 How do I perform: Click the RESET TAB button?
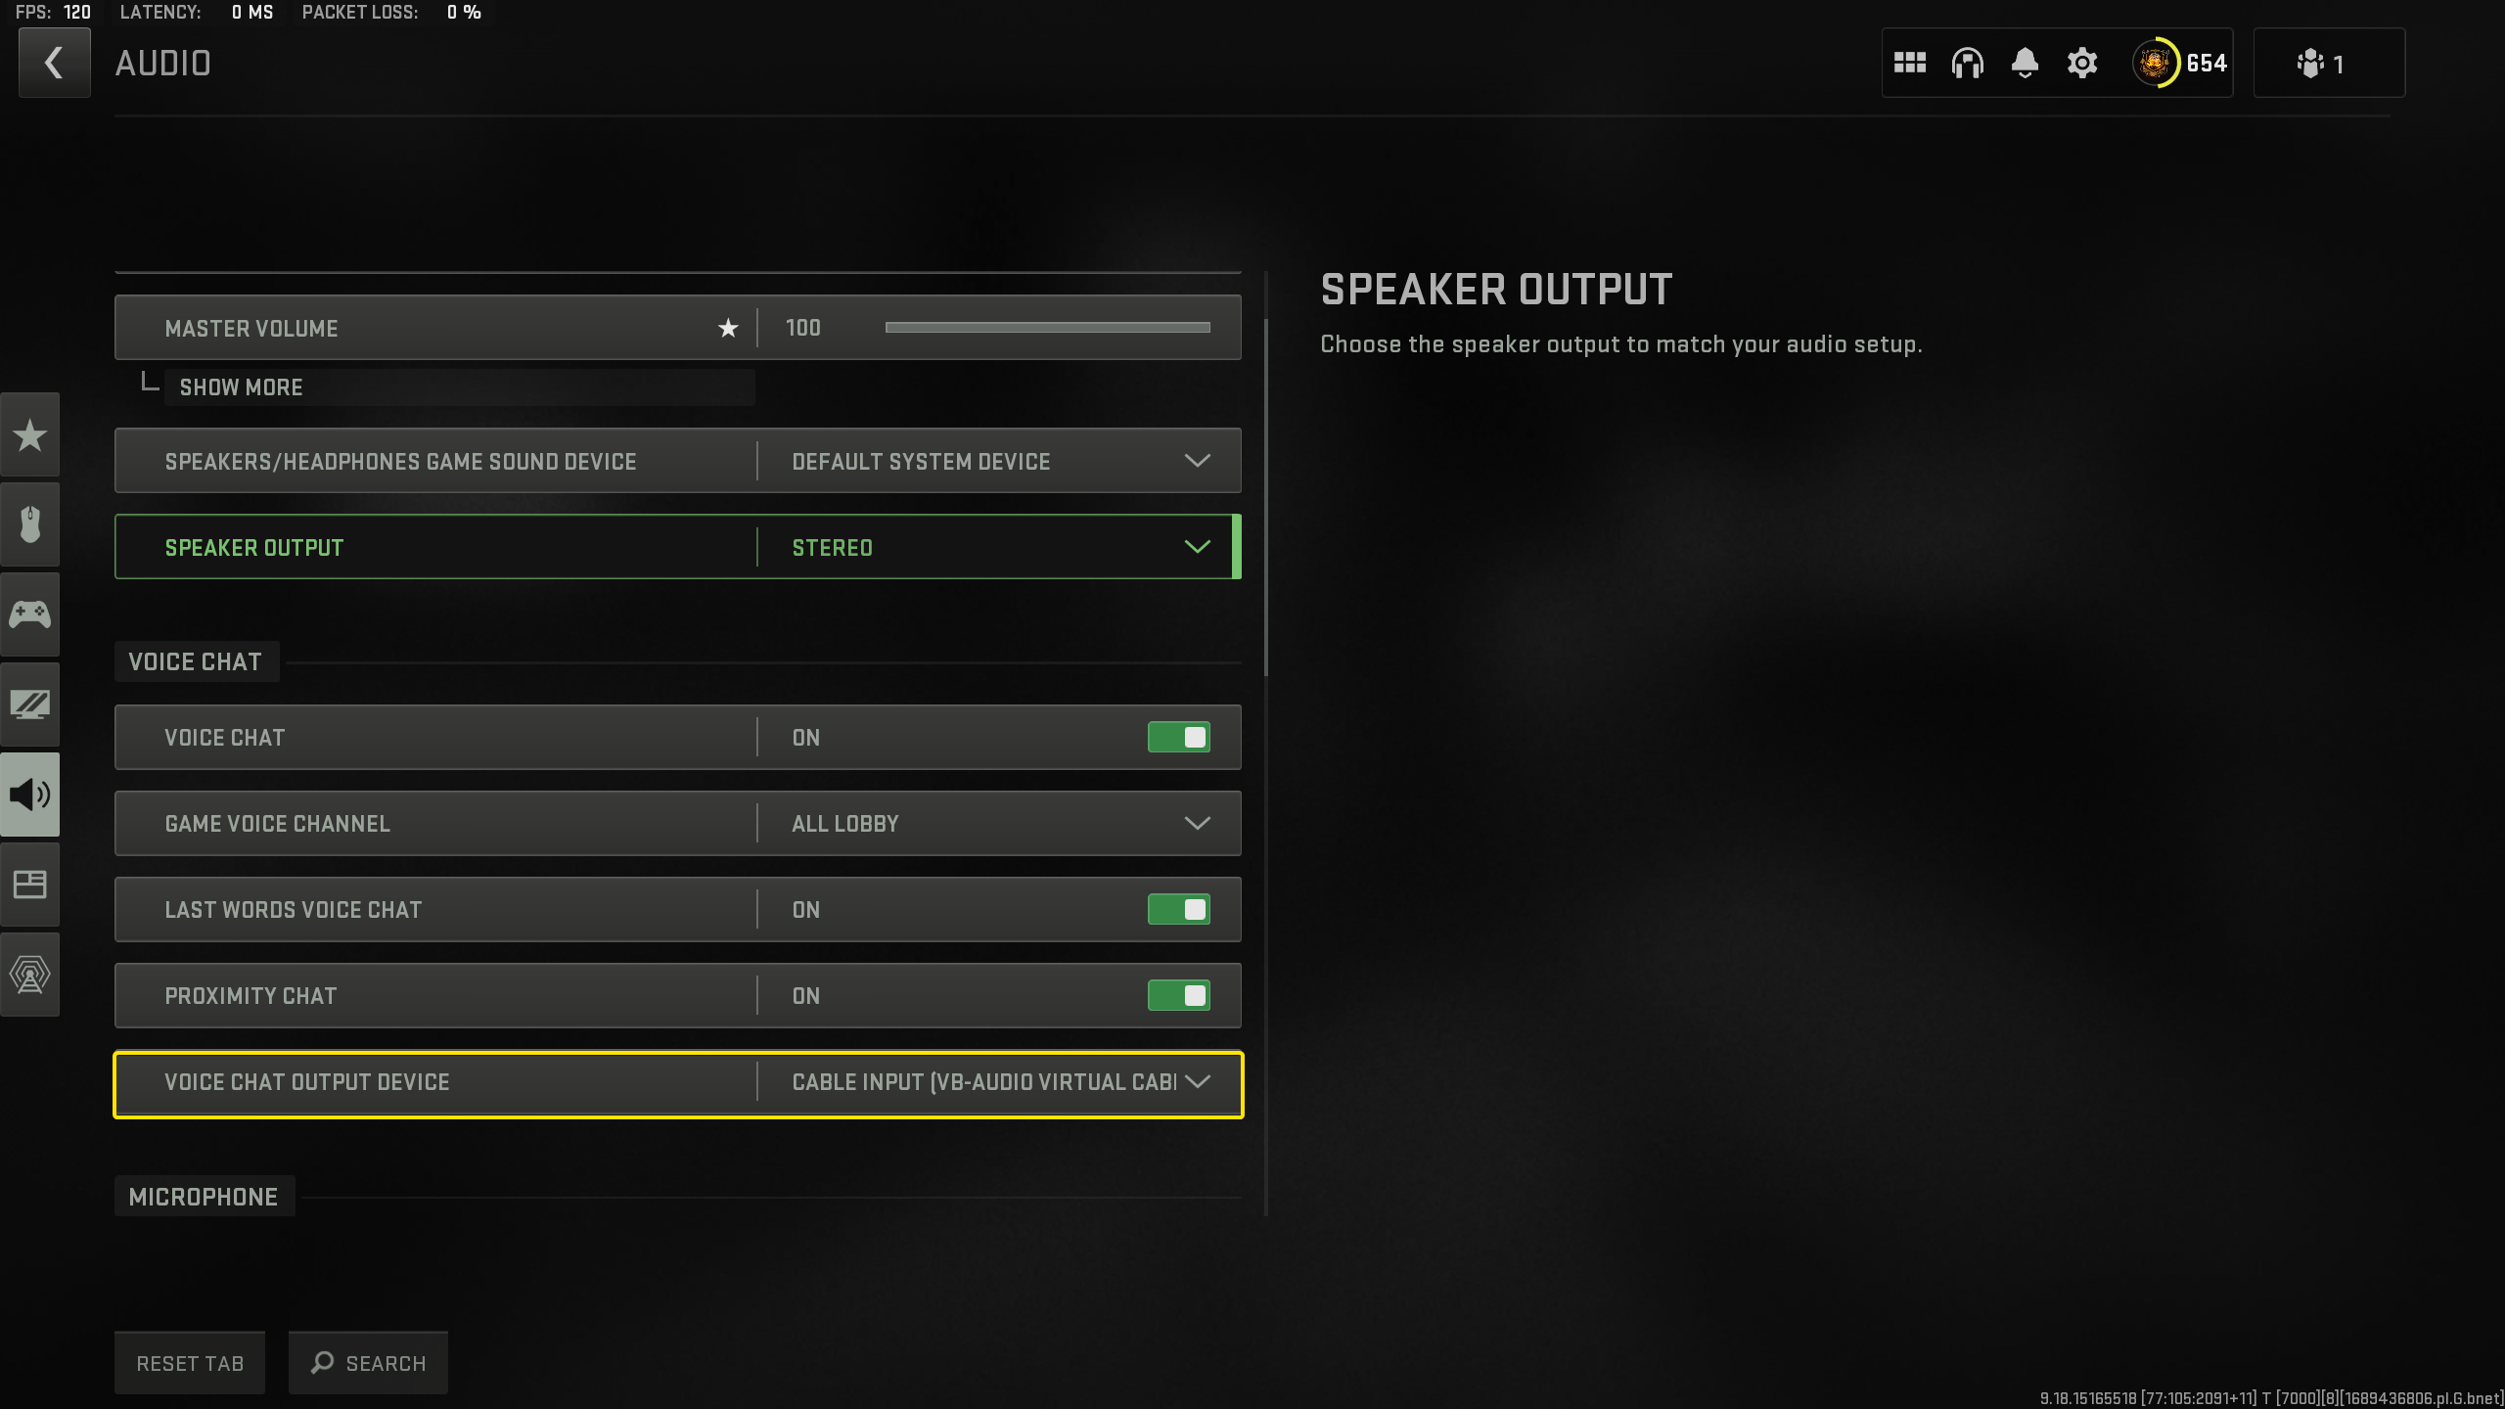pos(189,1363)
